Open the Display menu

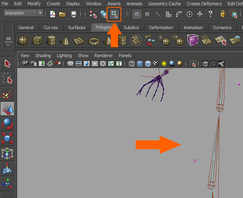(x=73, y=4)
